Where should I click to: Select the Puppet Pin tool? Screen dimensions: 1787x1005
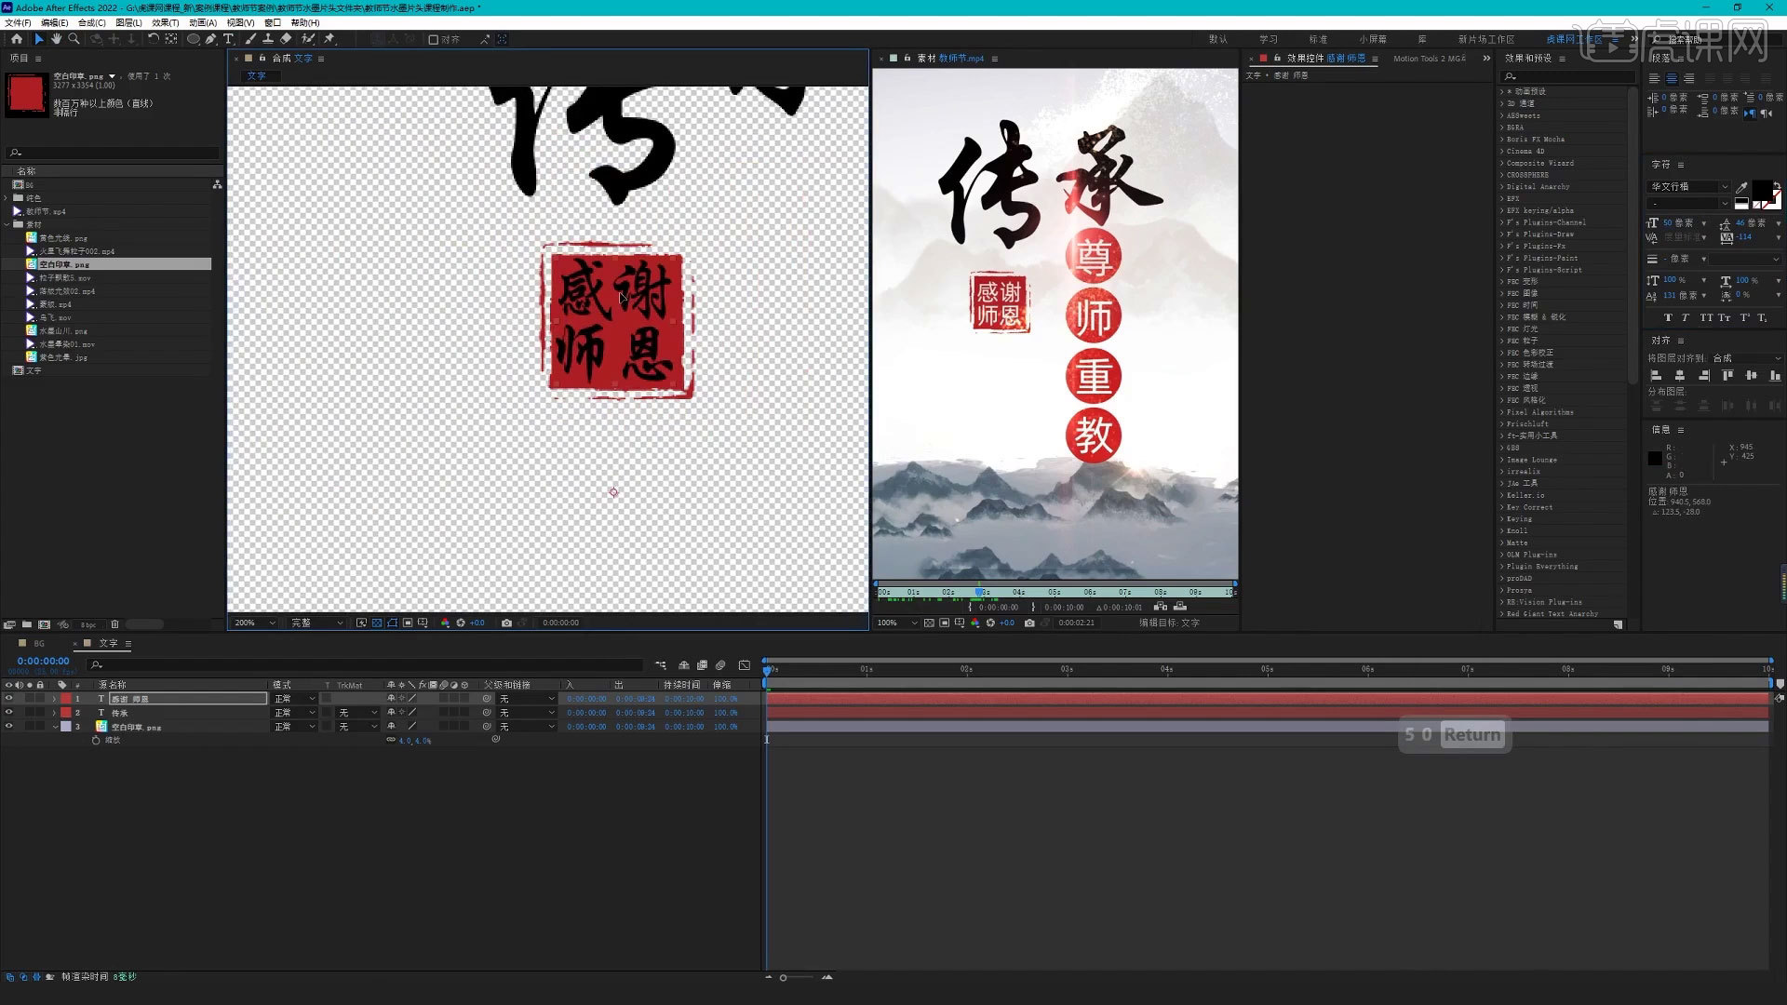pos(329,39)
